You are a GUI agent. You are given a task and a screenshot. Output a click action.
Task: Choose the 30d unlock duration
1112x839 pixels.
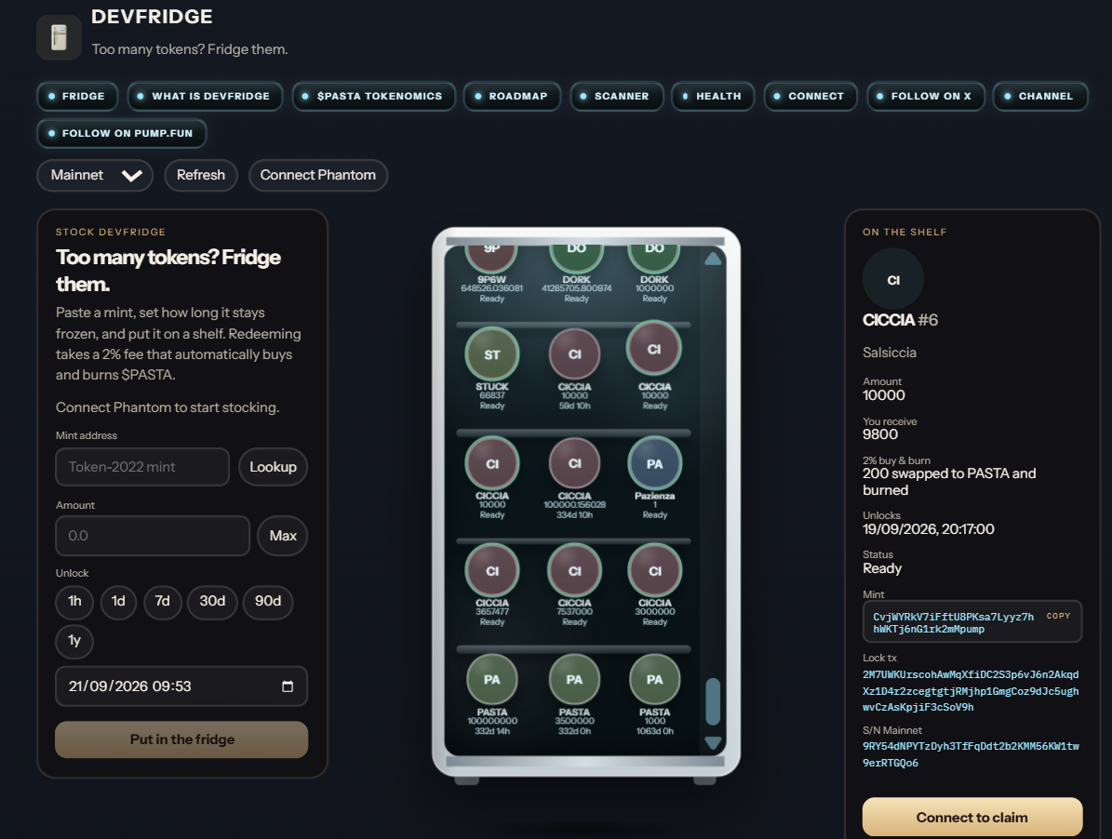212,602
